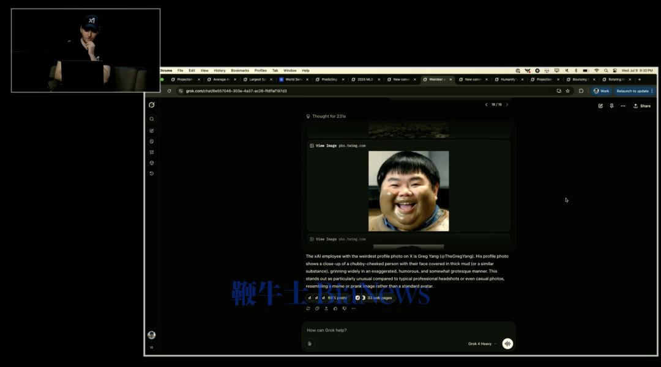Click the Wi-Fi icon in menu bar

coord(597,71)
